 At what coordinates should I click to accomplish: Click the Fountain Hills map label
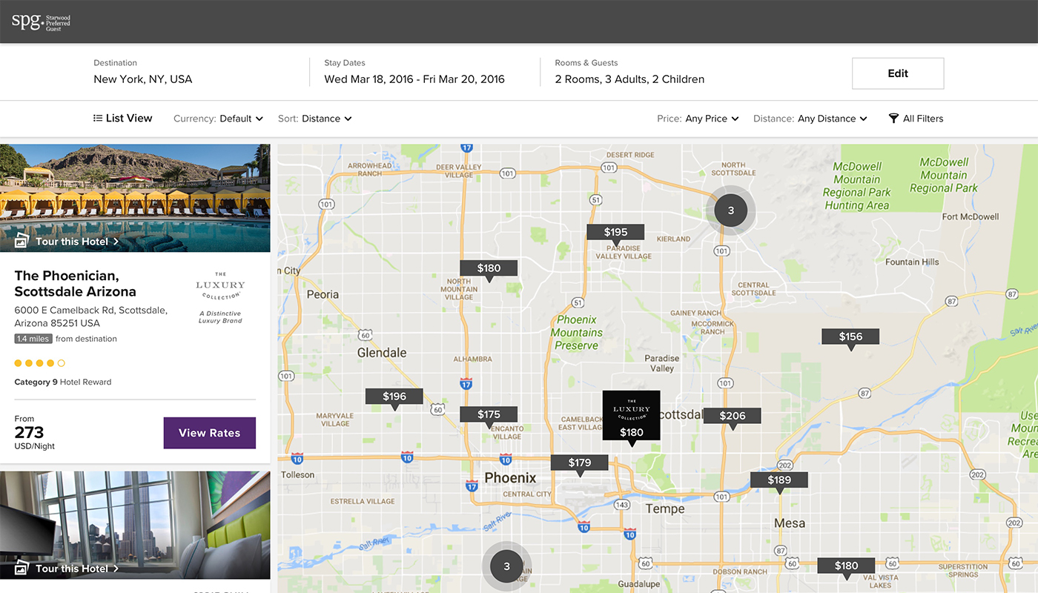tap(912, 262)
